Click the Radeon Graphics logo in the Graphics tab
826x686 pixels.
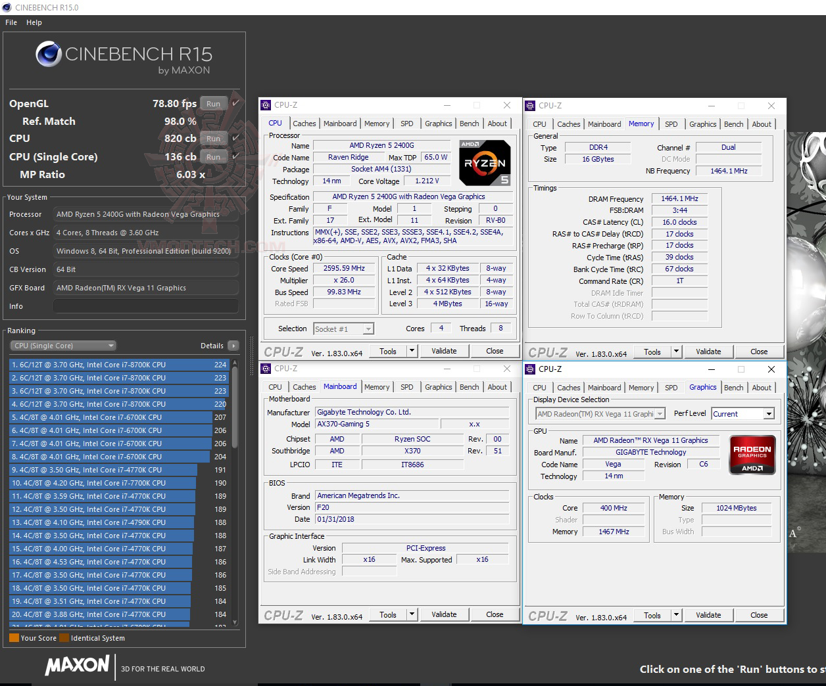pos(752,454)
